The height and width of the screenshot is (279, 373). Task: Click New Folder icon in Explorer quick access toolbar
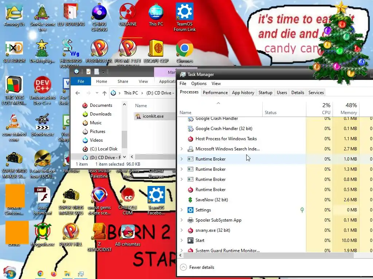tap(96, 72)
